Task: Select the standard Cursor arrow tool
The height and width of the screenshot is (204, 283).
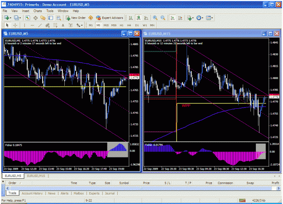Action: [x=7, y=25]
